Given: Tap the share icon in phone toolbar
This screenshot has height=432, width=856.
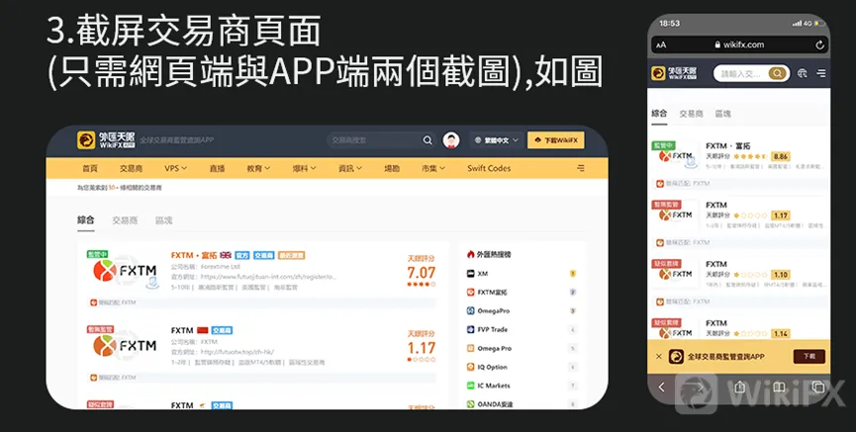Looking at the screenshot, I should [x=739, y=387].
